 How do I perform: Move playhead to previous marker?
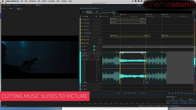pyautogui.click(x=126, y=93)
